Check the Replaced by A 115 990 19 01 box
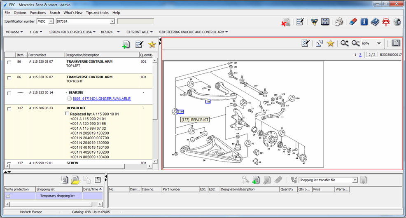 click(x=67, y=114)
